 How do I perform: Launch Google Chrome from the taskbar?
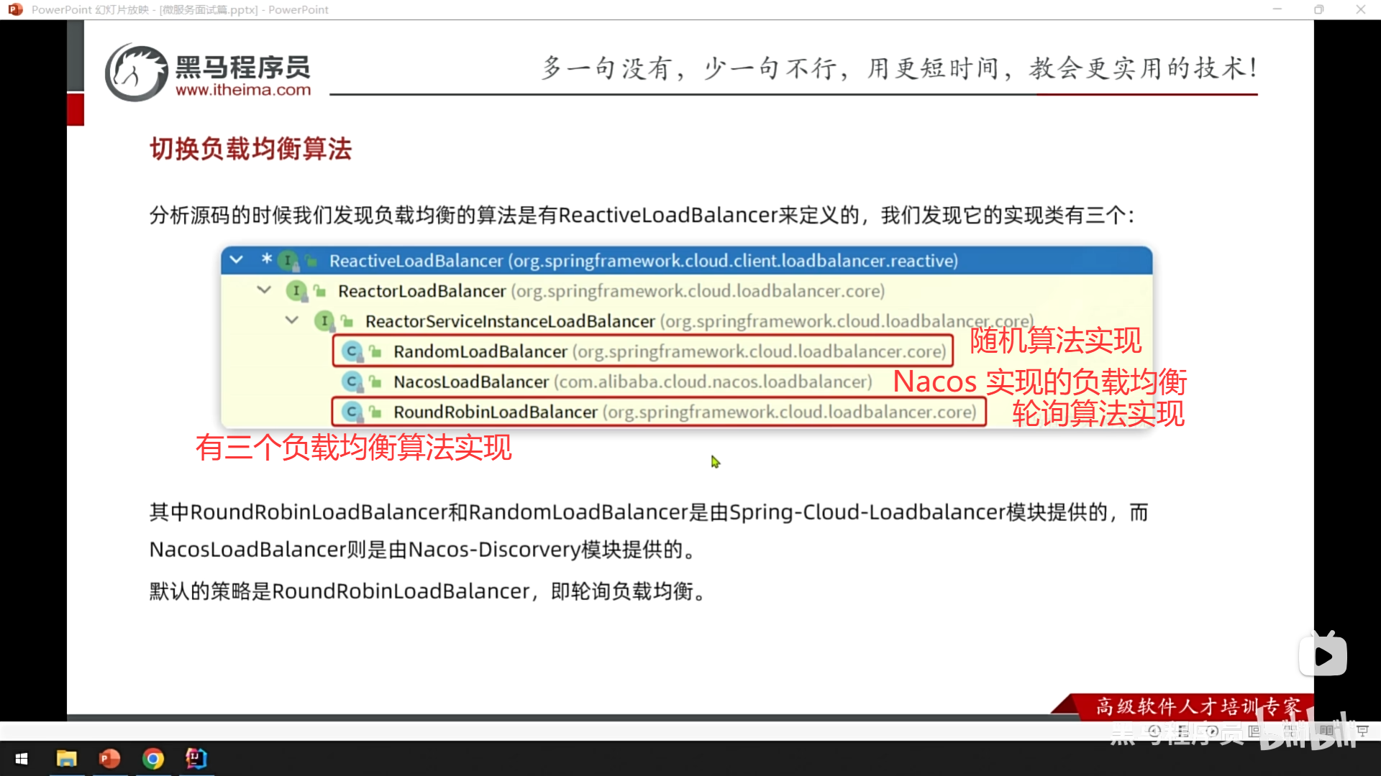coord(152,759)
